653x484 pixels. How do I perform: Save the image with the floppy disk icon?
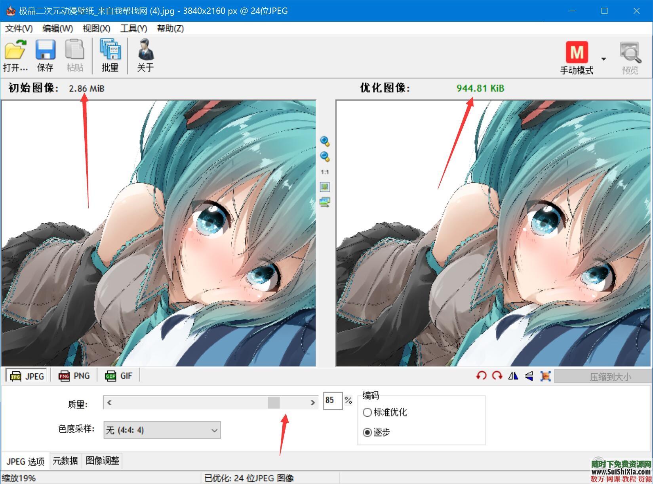45,50
